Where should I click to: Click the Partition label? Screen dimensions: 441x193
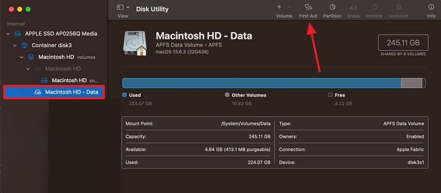tap(332, 16)
